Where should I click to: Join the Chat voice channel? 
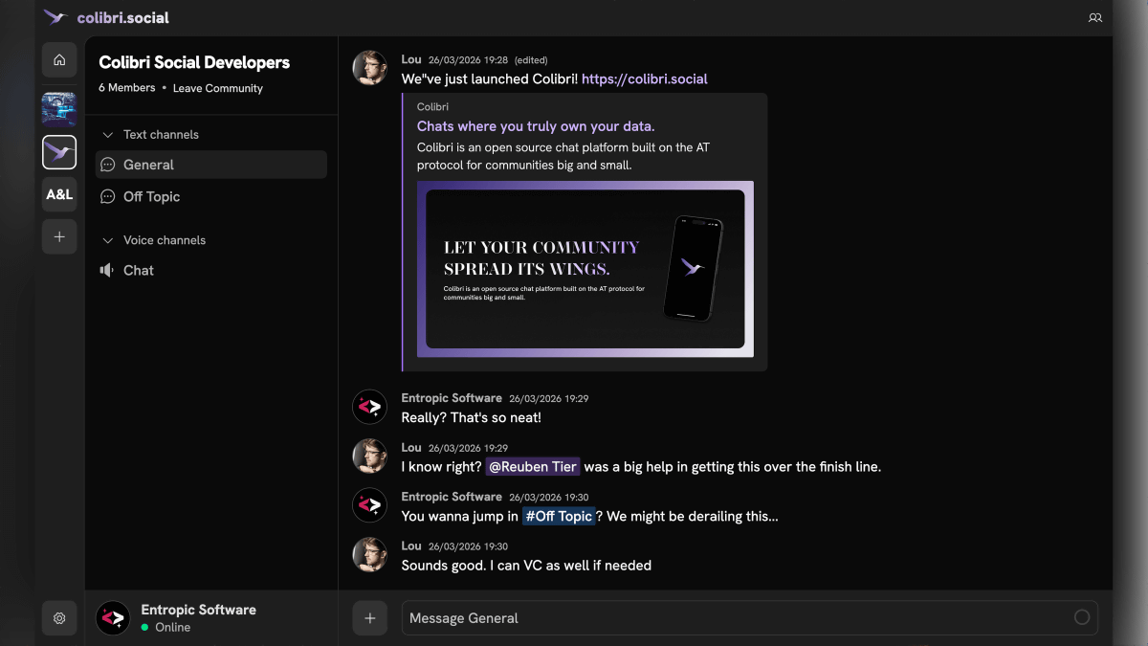pos(138,271)
